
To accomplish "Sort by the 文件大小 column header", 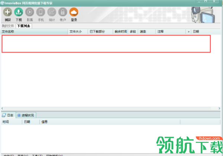I will pyautogui.click(x=78, y=32).
